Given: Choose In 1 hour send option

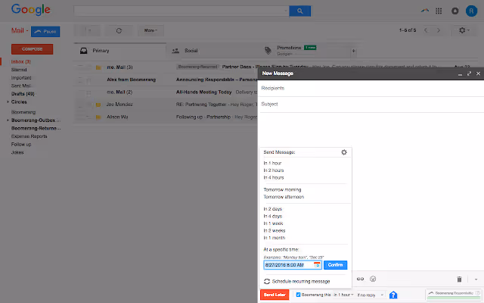Looking at the screenshot, I should click(x=272, y=163).
